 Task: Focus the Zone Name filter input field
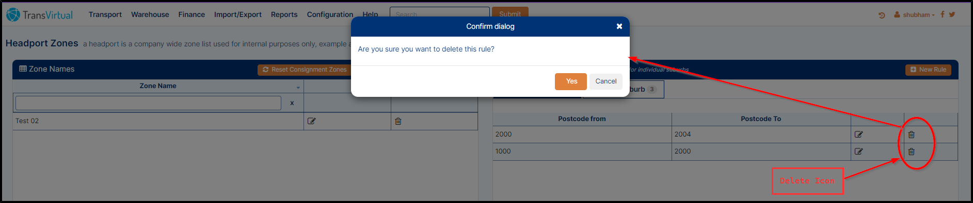148,103
